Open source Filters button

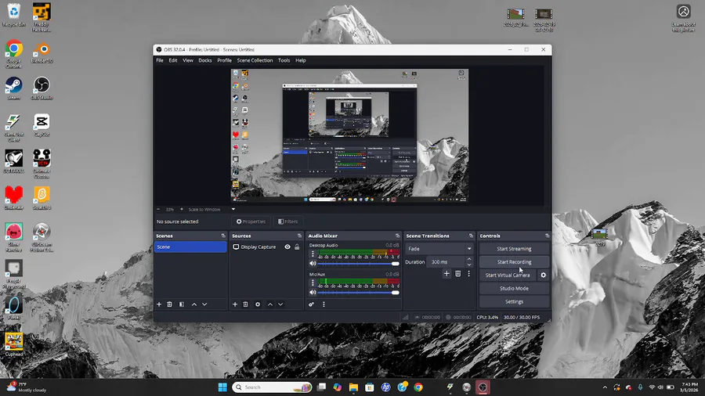click(287, 221)
